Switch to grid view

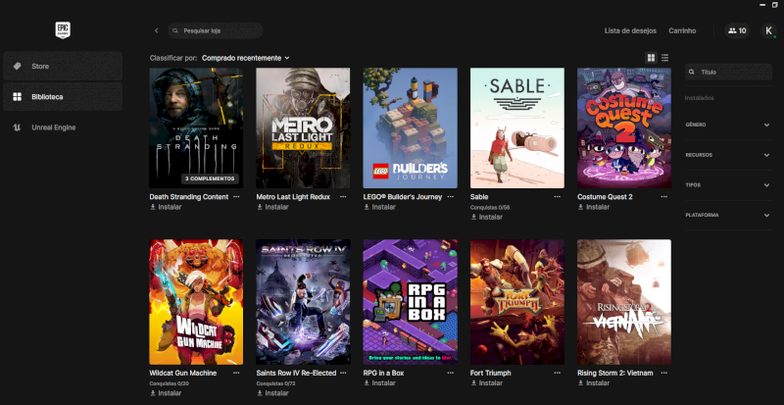pos(651,58)
